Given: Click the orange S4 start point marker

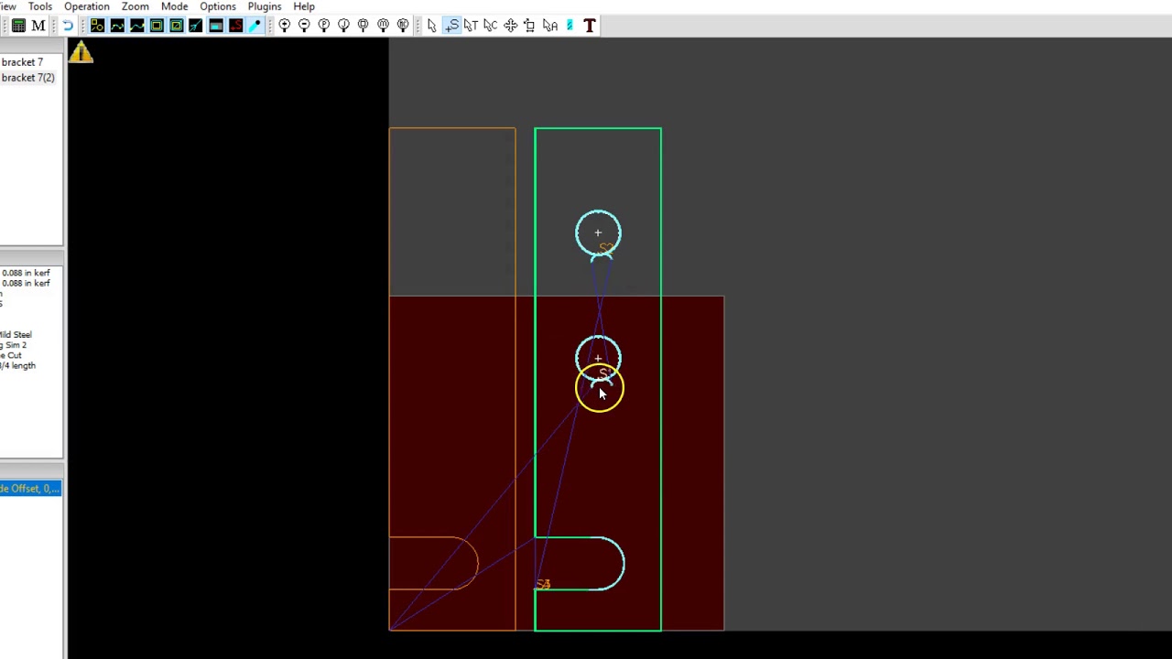Looking at the screenshot, I should [x=544, y=584].
